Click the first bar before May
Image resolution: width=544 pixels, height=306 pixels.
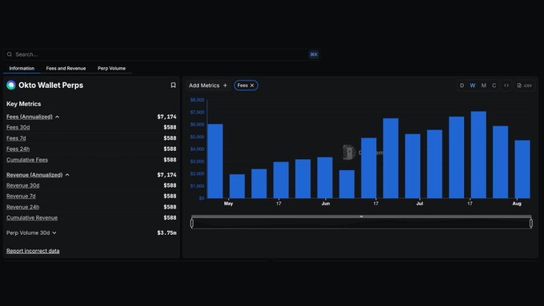pyautogui.click(x=215, y=161)
